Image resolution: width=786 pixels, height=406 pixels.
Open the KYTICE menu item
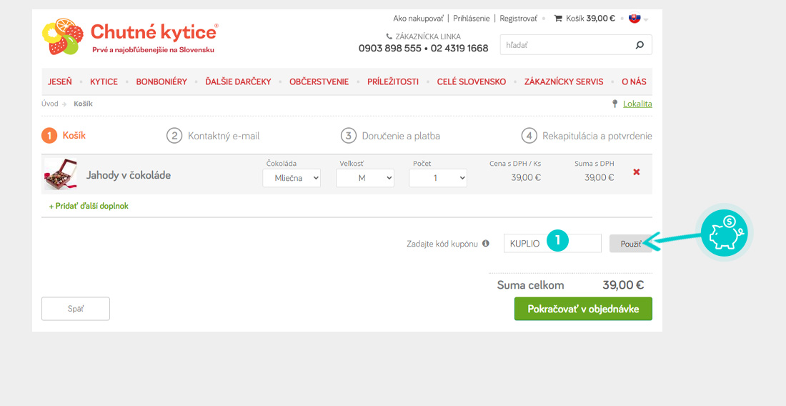point(104,81)
